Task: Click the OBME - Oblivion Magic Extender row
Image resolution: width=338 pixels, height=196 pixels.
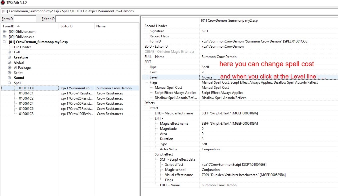Action: [240, 52]
